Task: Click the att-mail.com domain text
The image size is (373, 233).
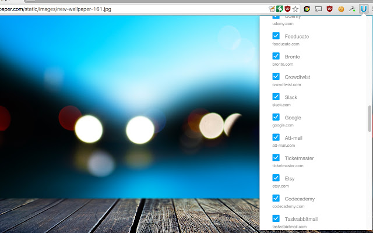Action: (x=284, y=146)
